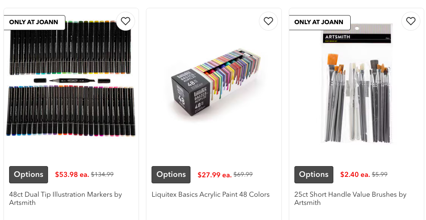Viewport: 426px width, 220px height.
Task: Select the Artsmith paint brush set image
Action: [356, 86]
